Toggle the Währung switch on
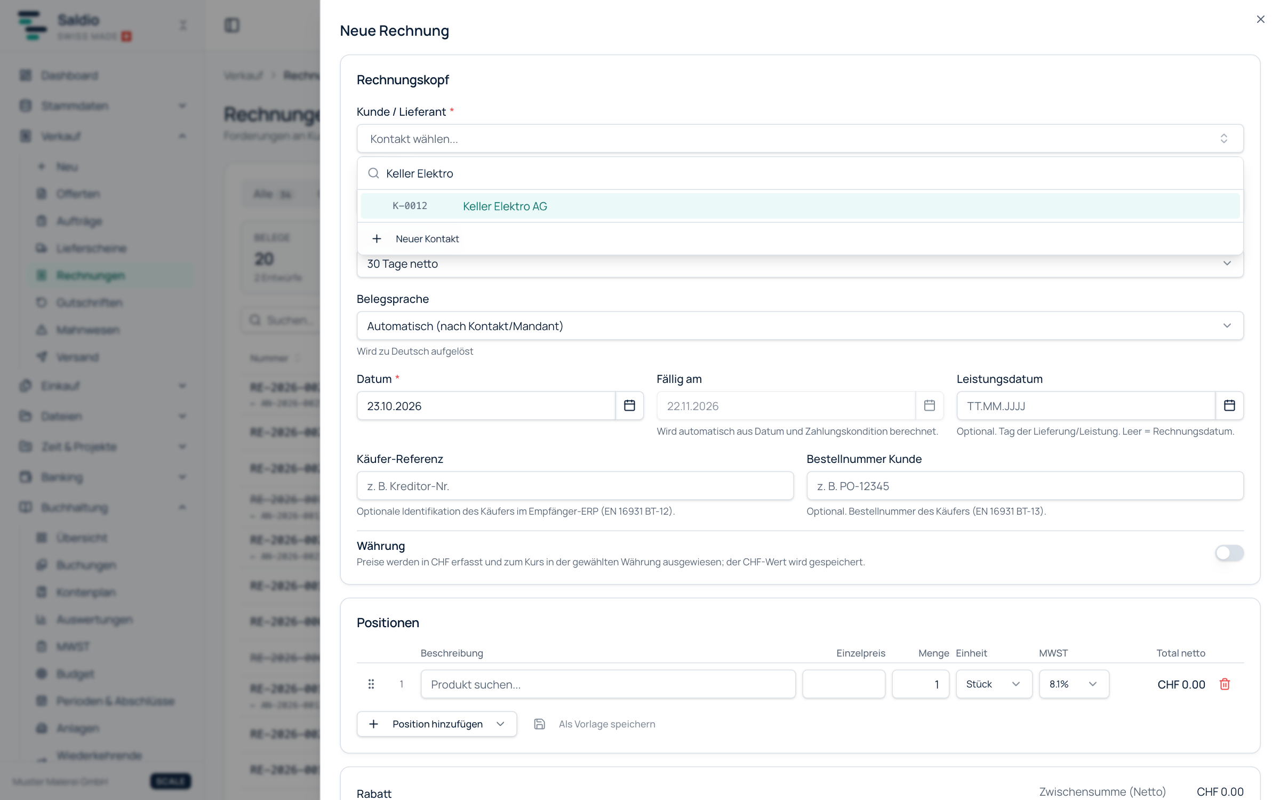Image resolution: width=1280 pixels, height=800 pixels. tap(1229, 553)
